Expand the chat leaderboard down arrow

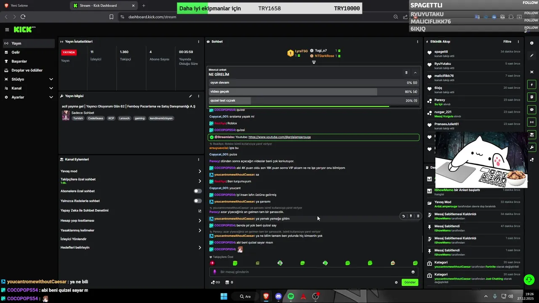[x=314, y=62]
